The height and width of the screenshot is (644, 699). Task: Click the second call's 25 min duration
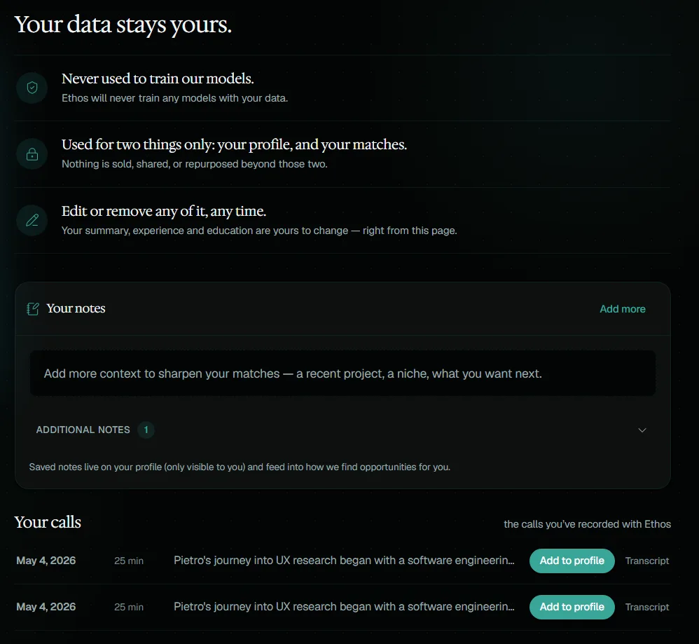pos(129,608)
